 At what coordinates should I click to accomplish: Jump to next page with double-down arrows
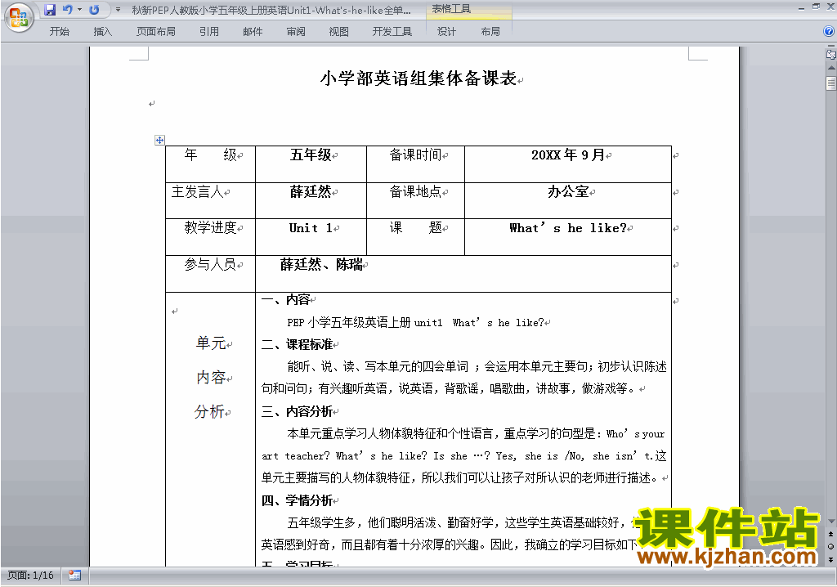click(830, 559)
